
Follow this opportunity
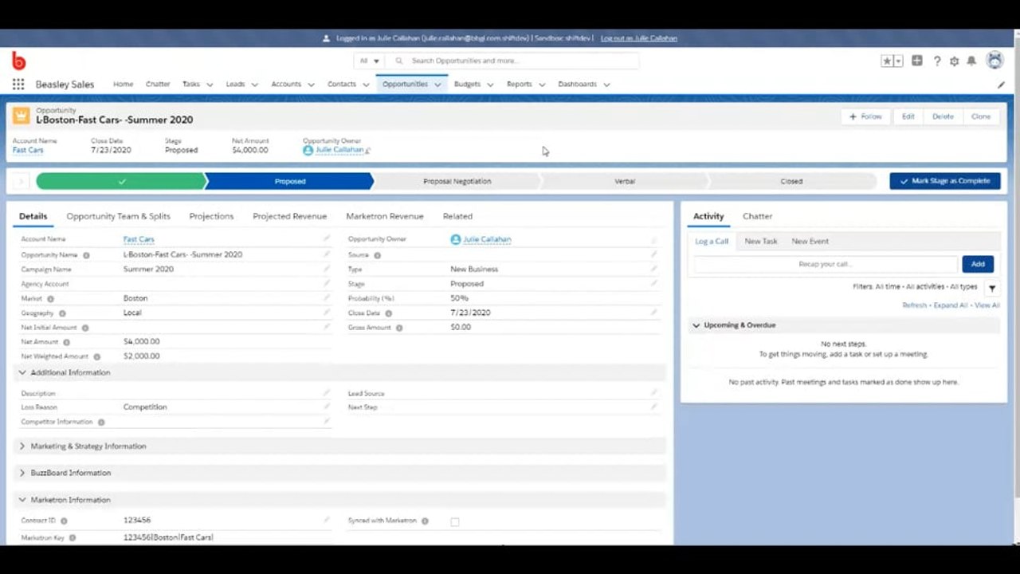pyautogui.click(x=865, y=116)
